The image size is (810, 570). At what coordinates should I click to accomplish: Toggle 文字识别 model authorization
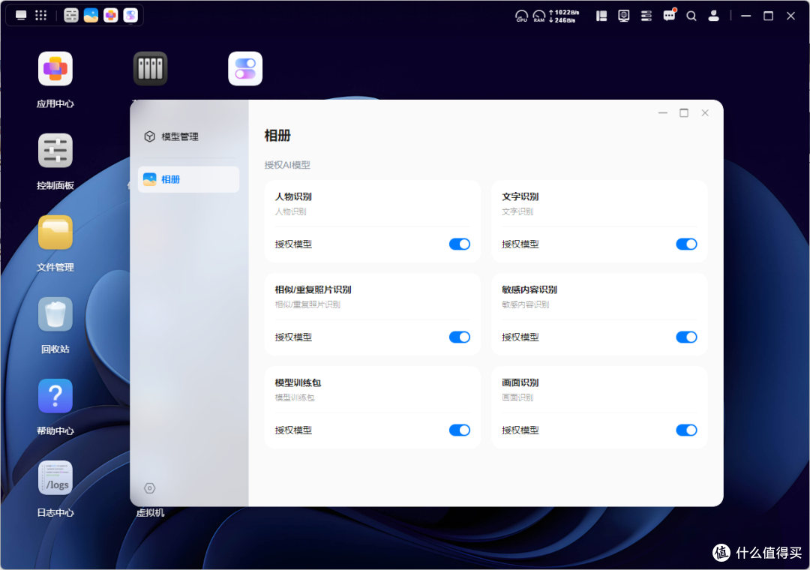(x=686, y=244)
